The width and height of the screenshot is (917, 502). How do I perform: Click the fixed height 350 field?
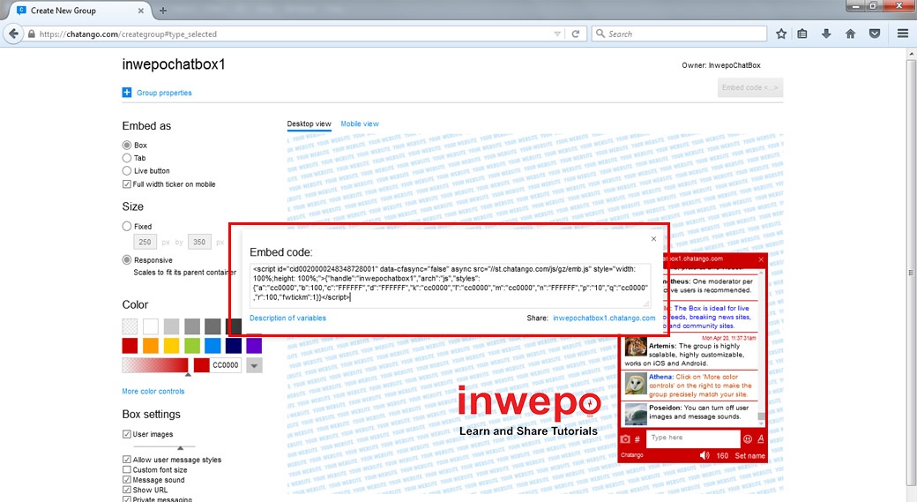199,243
